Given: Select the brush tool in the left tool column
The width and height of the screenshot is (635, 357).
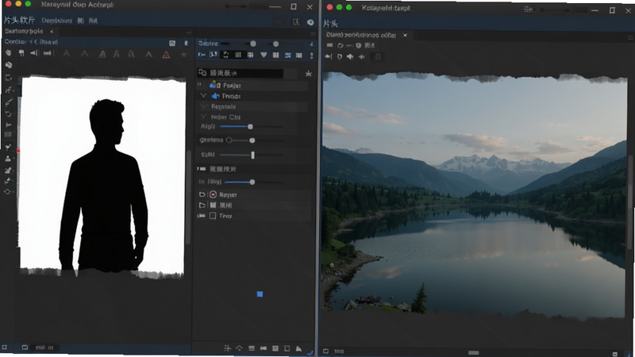Looking at the screenshot, I should pyautogui.click(x=9, y=102).
